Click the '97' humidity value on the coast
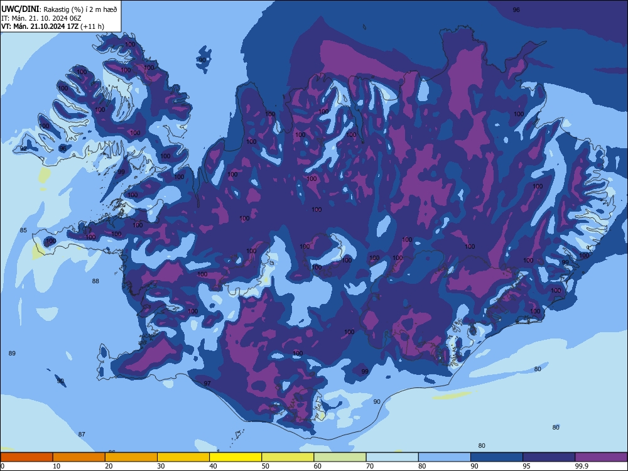628x471 pixels. pyautogui.click(x=207, y=383)
